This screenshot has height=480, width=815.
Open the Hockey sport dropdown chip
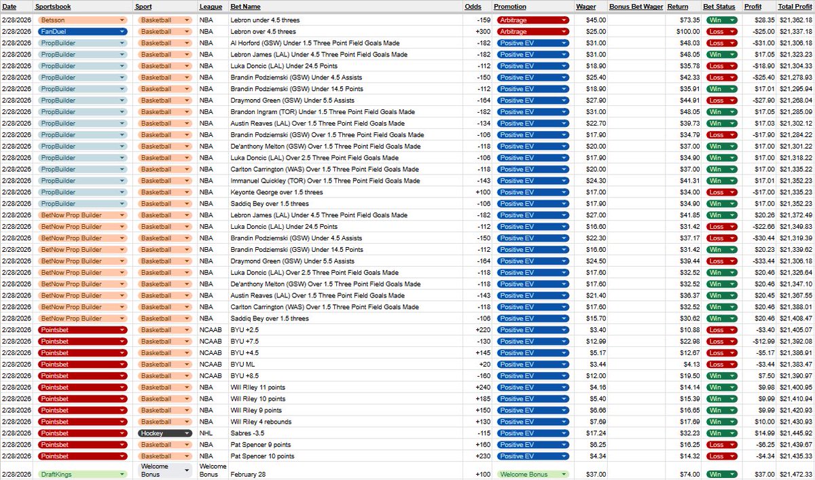[x=166, y=433]
